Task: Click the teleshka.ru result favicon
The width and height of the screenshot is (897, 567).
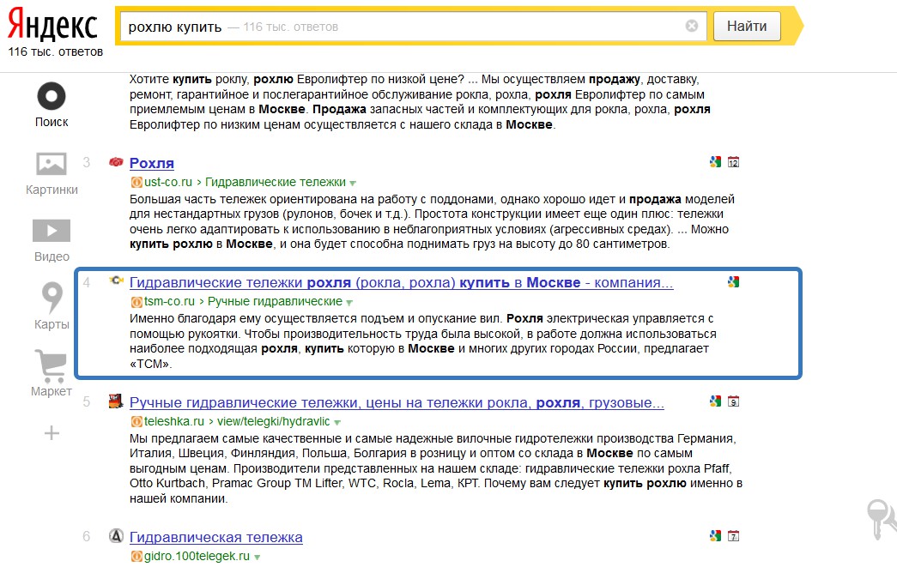Action: click(x=116, y=401)
